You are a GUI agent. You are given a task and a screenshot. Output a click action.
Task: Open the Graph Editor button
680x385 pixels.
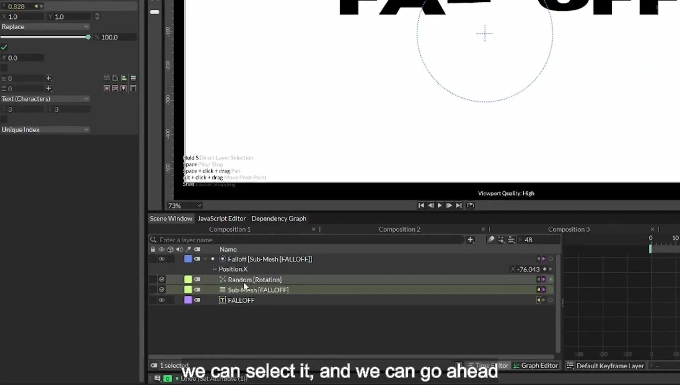(536, 366)
